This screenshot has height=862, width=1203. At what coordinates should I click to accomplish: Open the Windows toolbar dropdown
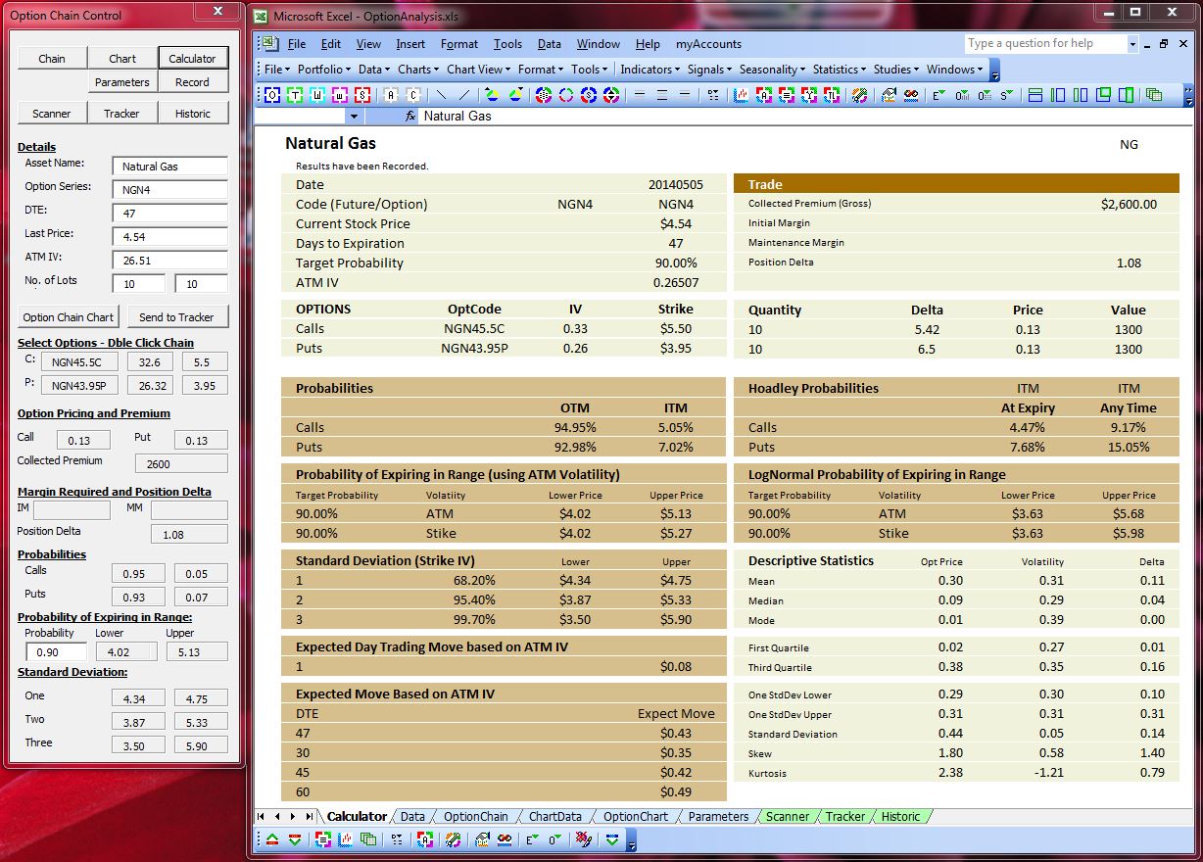click(x=955, y=70)
